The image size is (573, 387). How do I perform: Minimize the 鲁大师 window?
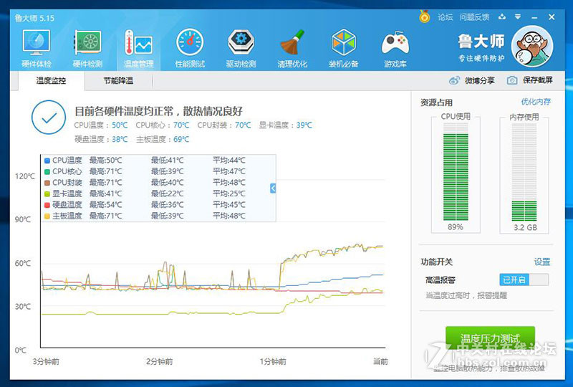(534, 17)
